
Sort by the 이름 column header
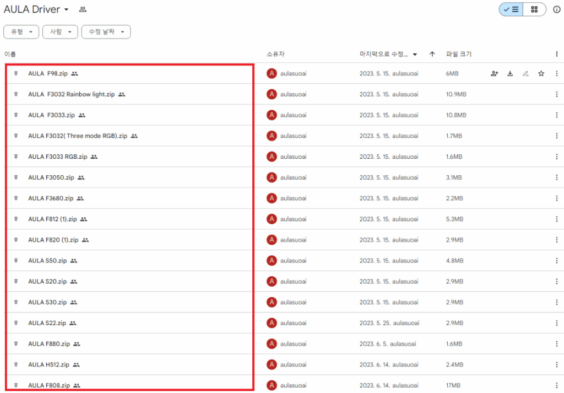point(10,54)
